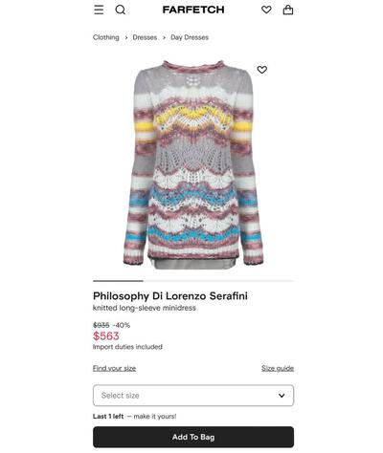Open the hamburger menu icon
Screen dimensions: 383x453
click(99, 10)
